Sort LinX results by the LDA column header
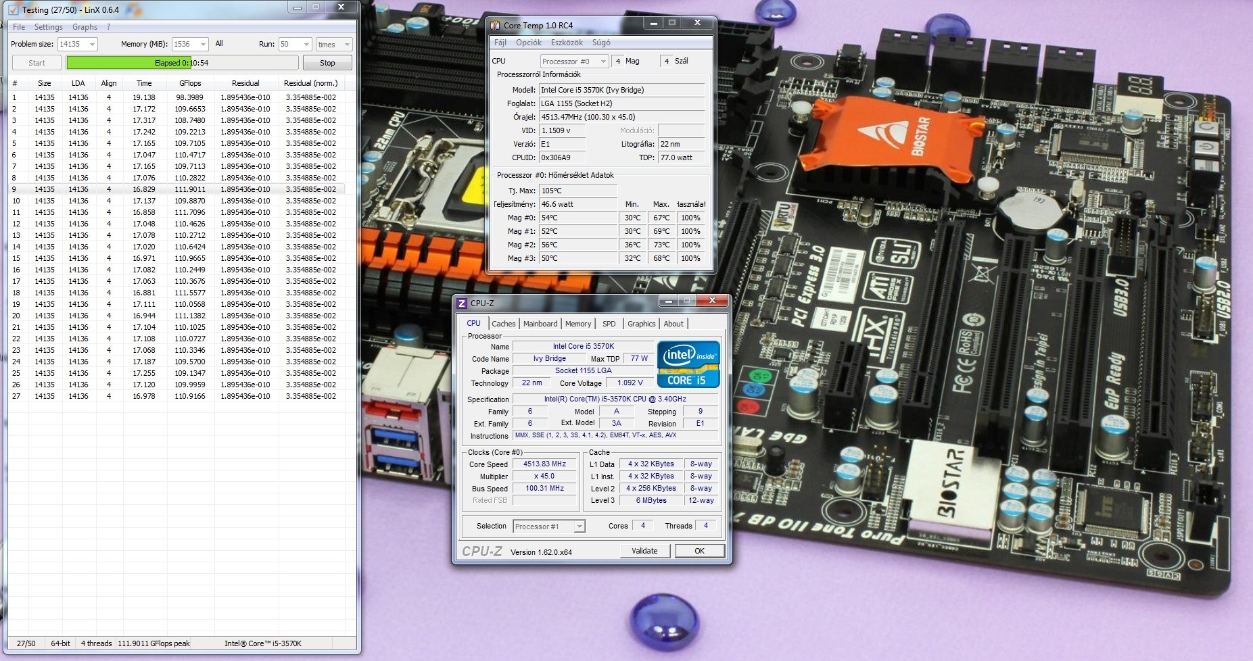 [x=78, y=83]
